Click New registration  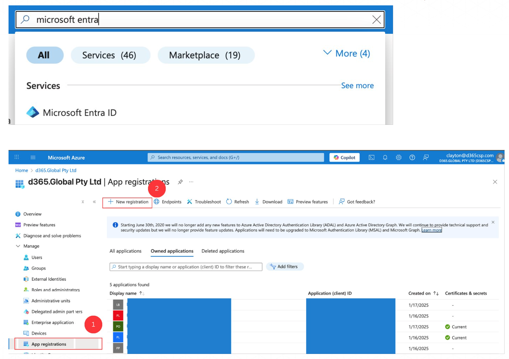(128, 202)
